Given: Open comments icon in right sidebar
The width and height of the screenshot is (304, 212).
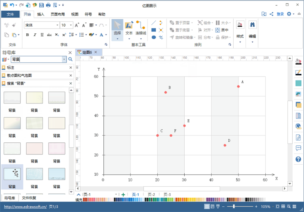Looking at the screenshot, I should (298, 148).
